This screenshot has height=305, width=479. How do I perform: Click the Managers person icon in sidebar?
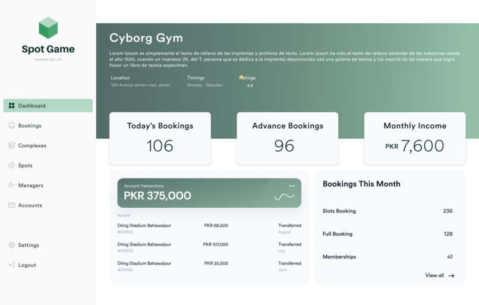(12, 185)
